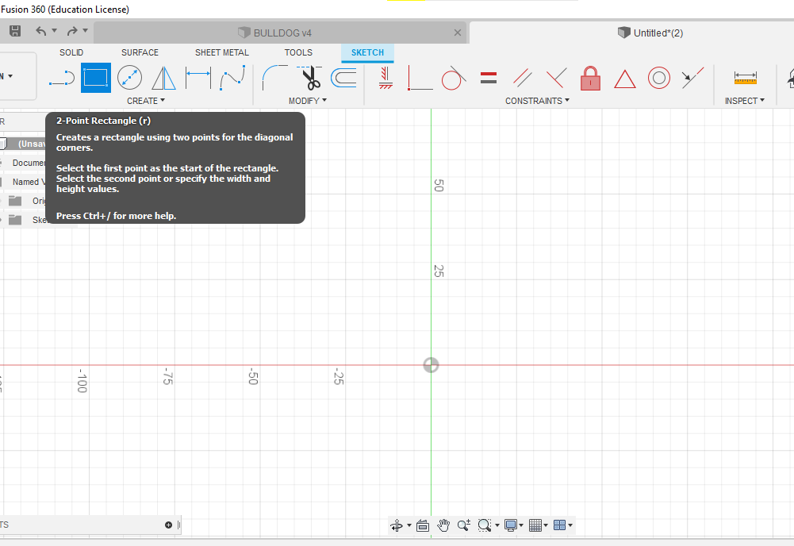Viewport: 794px width, 546px height.
Task: Select the Fillet tool
Action: 274,78
